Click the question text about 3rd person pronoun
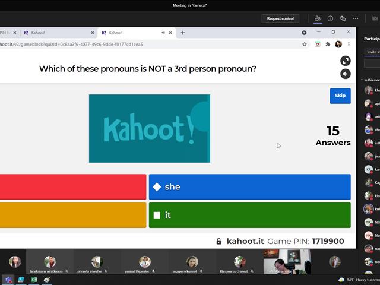The image size is (380, 285). tap(148, 69)
